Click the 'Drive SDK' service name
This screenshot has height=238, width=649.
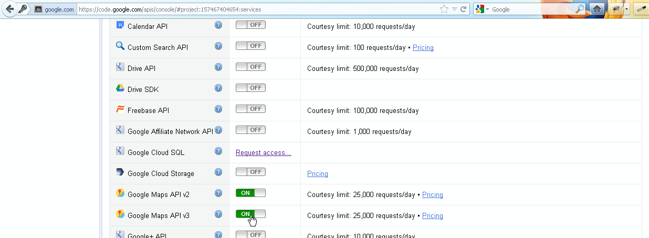(x=143, y=89)
